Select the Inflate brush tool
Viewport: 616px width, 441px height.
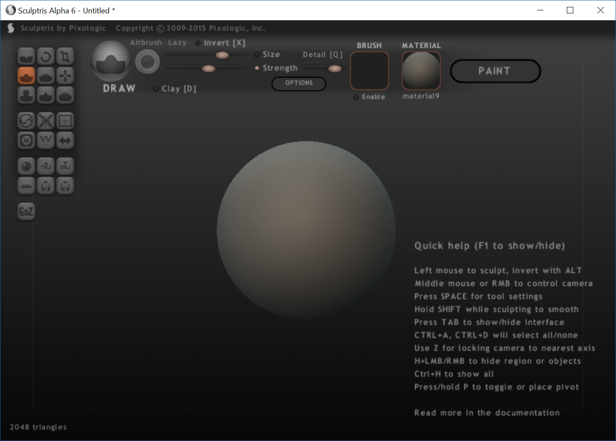[x=26, y=95]
